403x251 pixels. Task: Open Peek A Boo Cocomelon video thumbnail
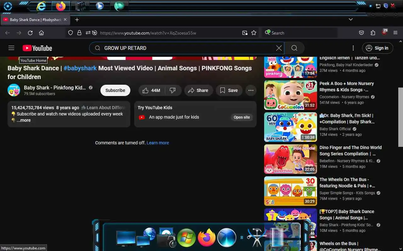pos(290,95)
